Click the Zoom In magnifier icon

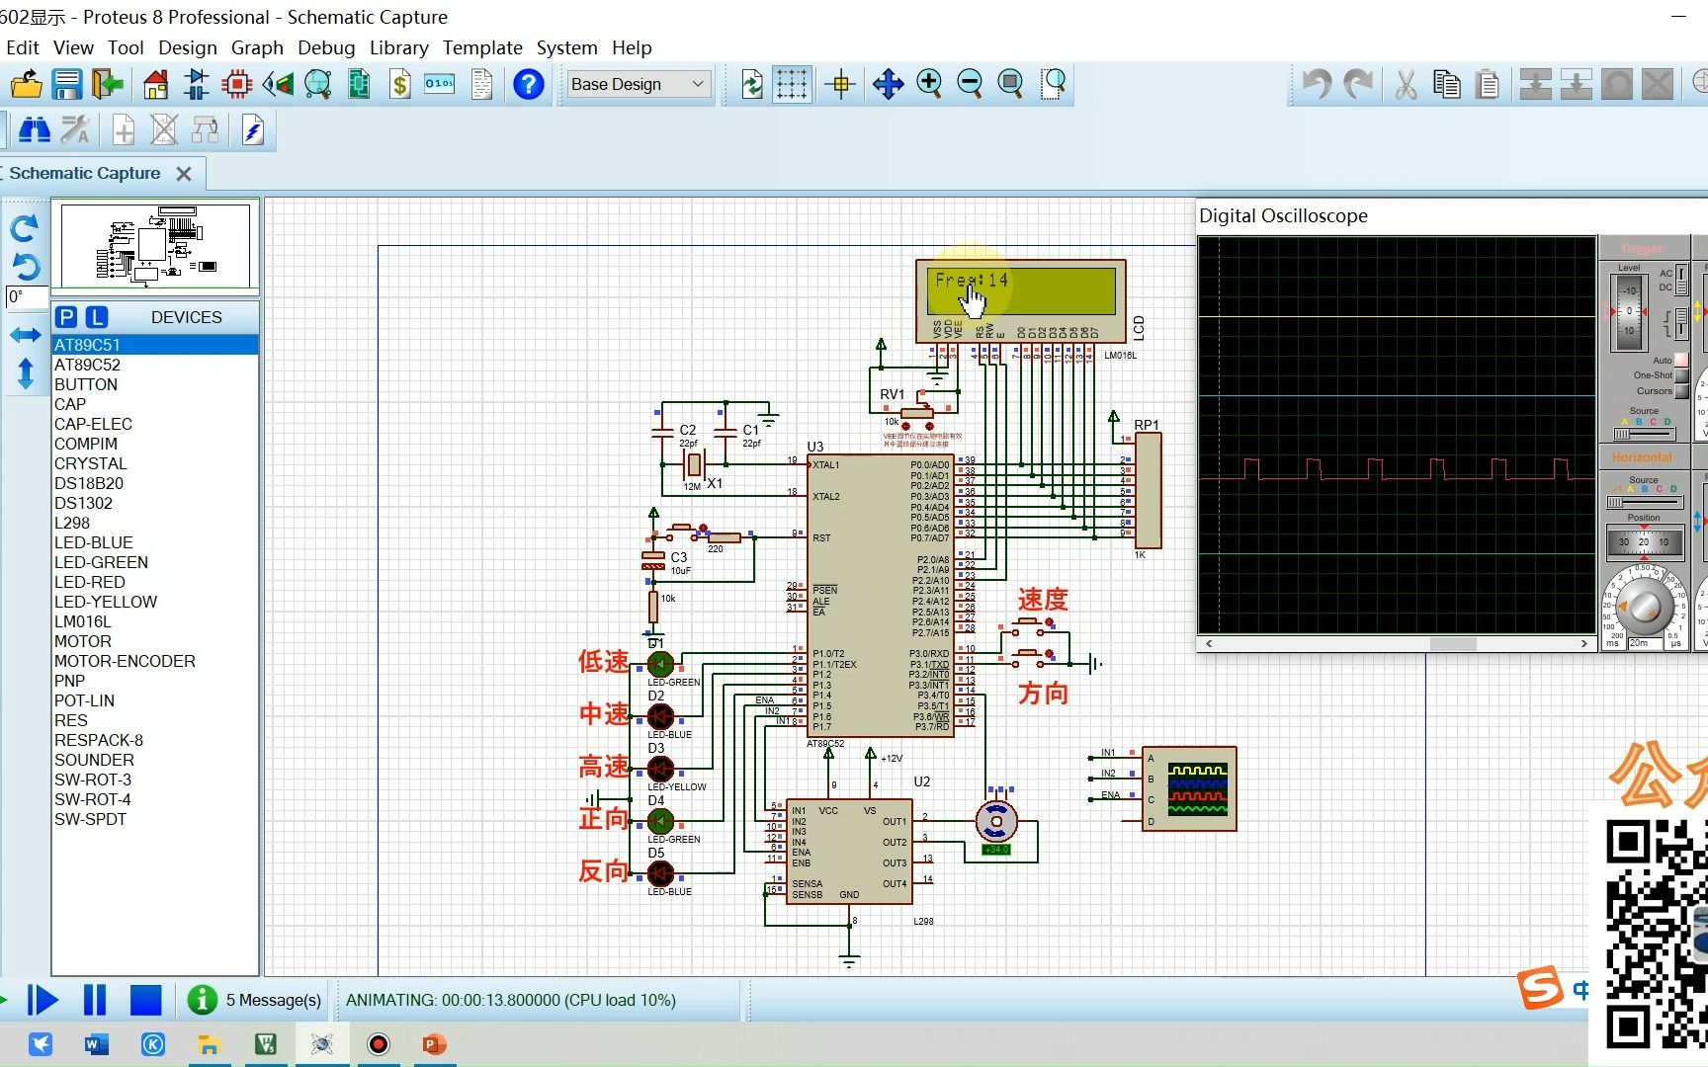(x=929, y=85)
